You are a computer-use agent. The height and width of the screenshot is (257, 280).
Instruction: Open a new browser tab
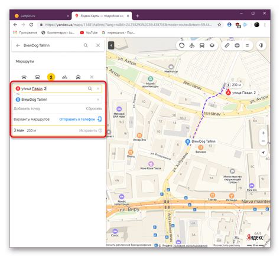[x=138, y=16]
